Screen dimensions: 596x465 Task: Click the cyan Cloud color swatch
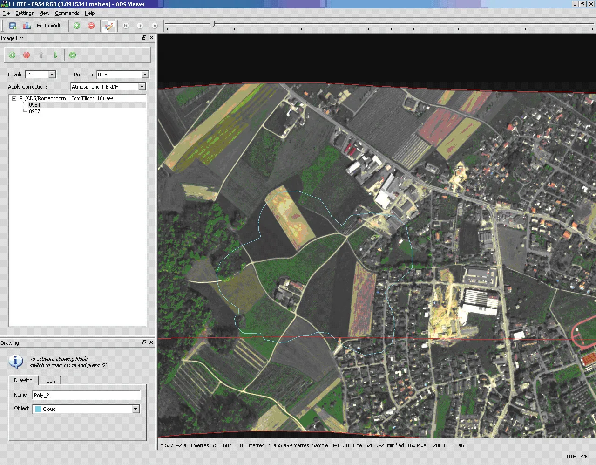38,409
